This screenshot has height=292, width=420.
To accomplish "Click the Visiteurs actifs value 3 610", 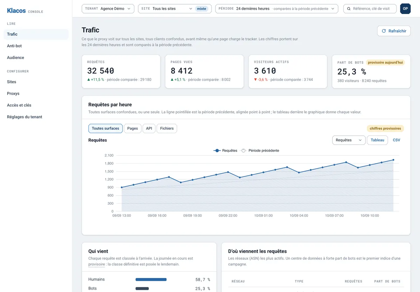I will [x=265, y=71].
